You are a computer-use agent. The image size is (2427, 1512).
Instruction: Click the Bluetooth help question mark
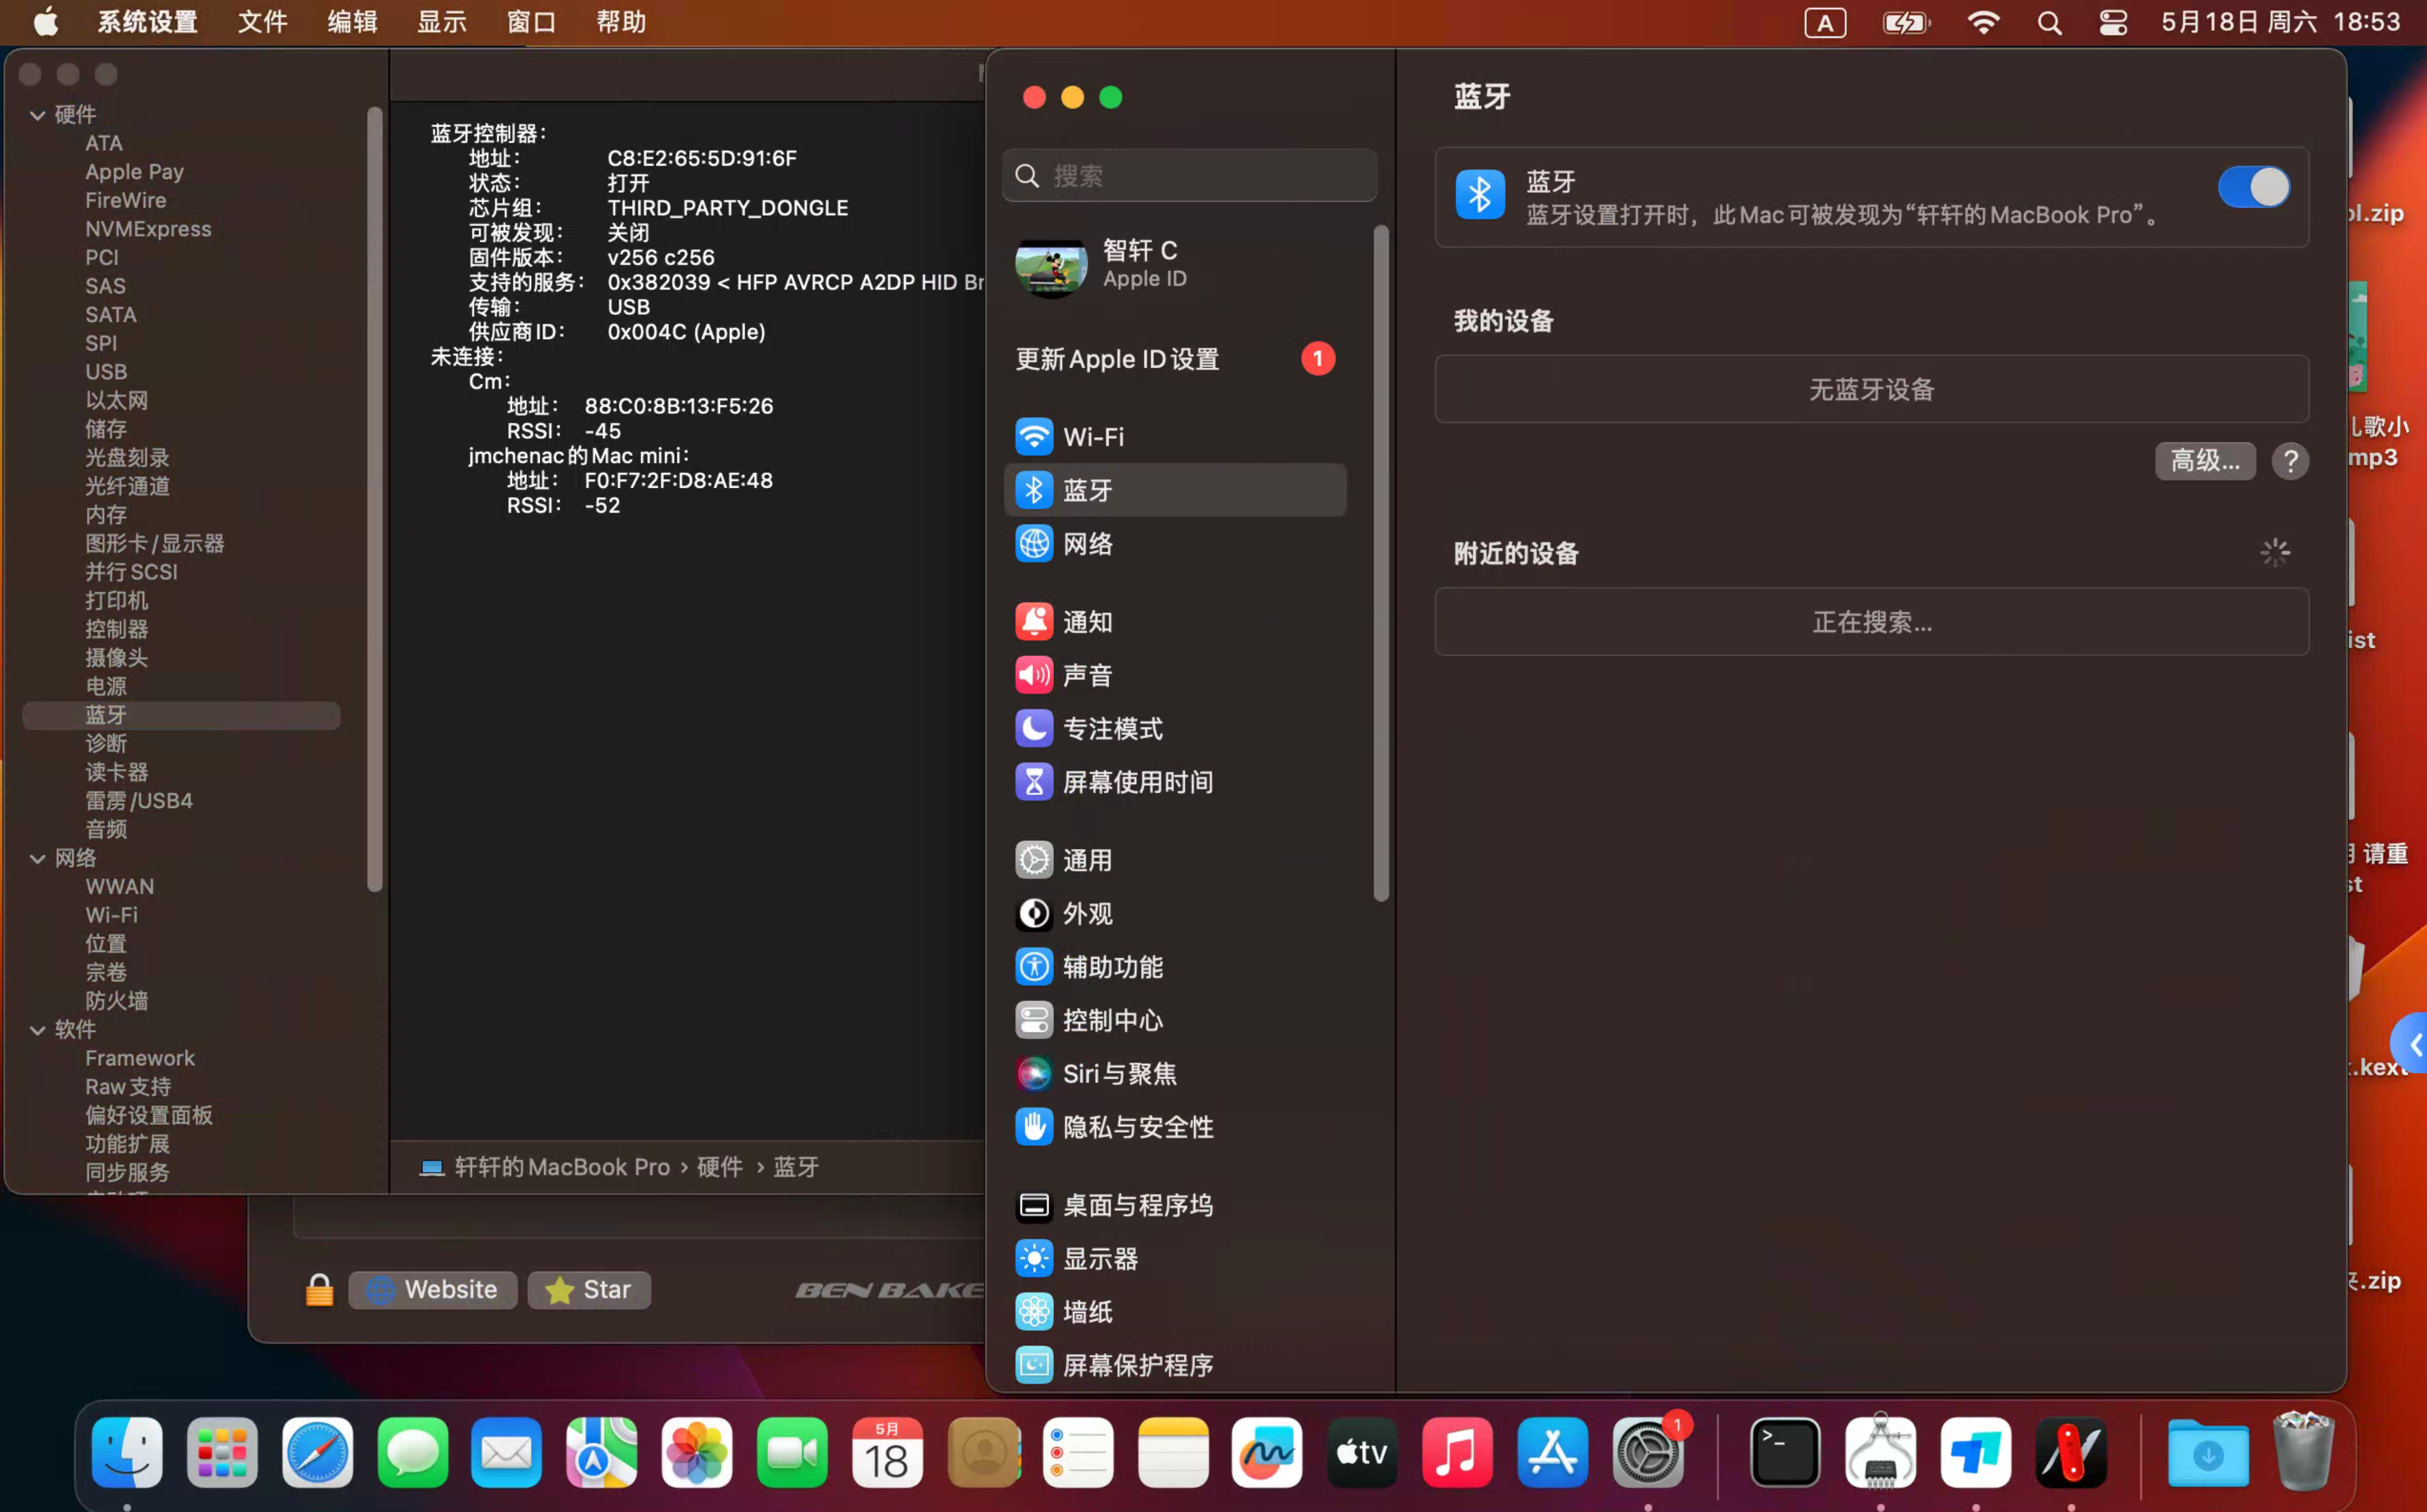pyautogui.click(x=2291, y=461)
